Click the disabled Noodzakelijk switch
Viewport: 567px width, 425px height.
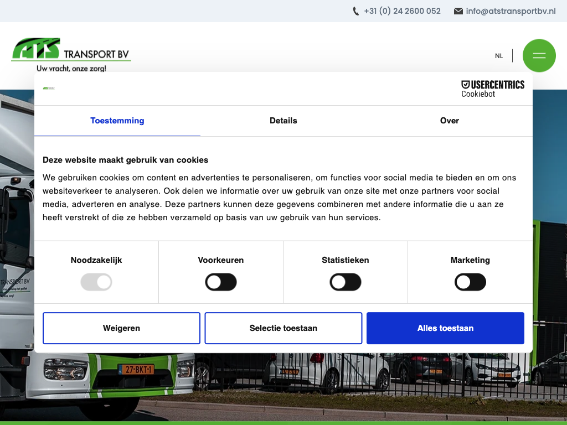pyautogui.click(x=96, y=282)
